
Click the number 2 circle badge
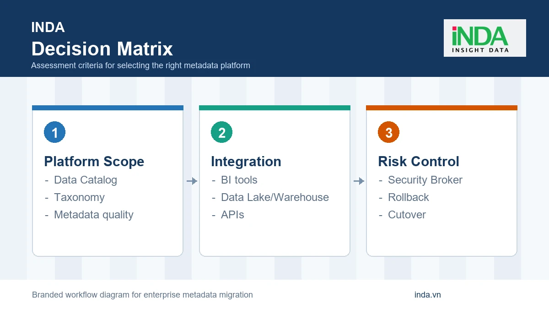click(x=222, y=133)
